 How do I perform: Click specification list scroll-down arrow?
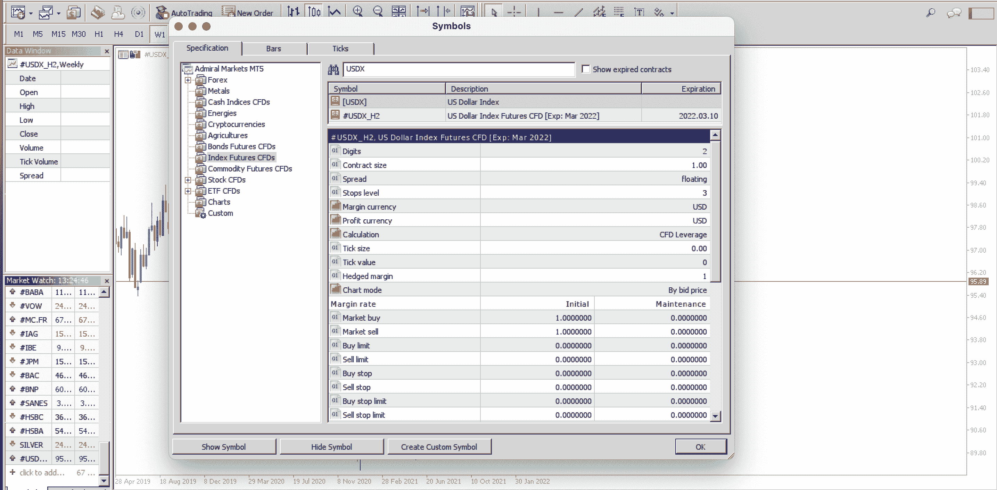pyautogui.click(x=715, y=416)
